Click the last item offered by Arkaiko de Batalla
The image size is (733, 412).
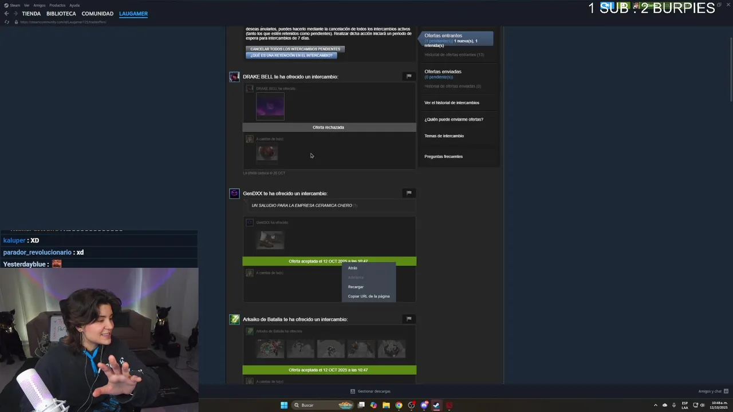pyautogui.click(x=392, y=348)
